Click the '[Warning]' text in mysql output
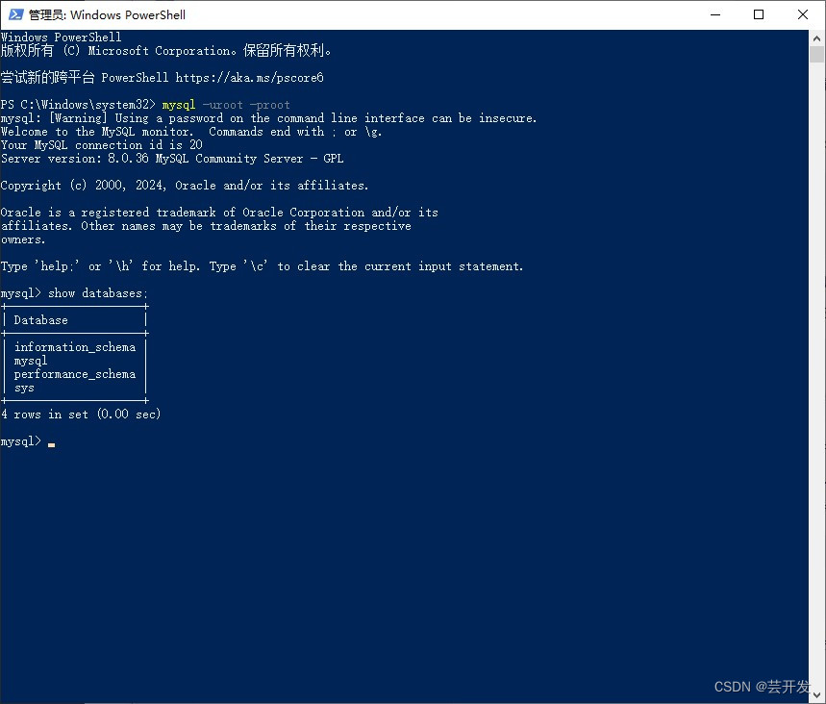 pos(78,118)
